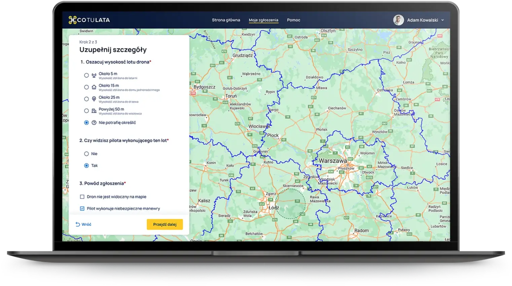Switch to Moje zgłoszenia
This screenshot has width=512, height=286.
pos(263,20)
